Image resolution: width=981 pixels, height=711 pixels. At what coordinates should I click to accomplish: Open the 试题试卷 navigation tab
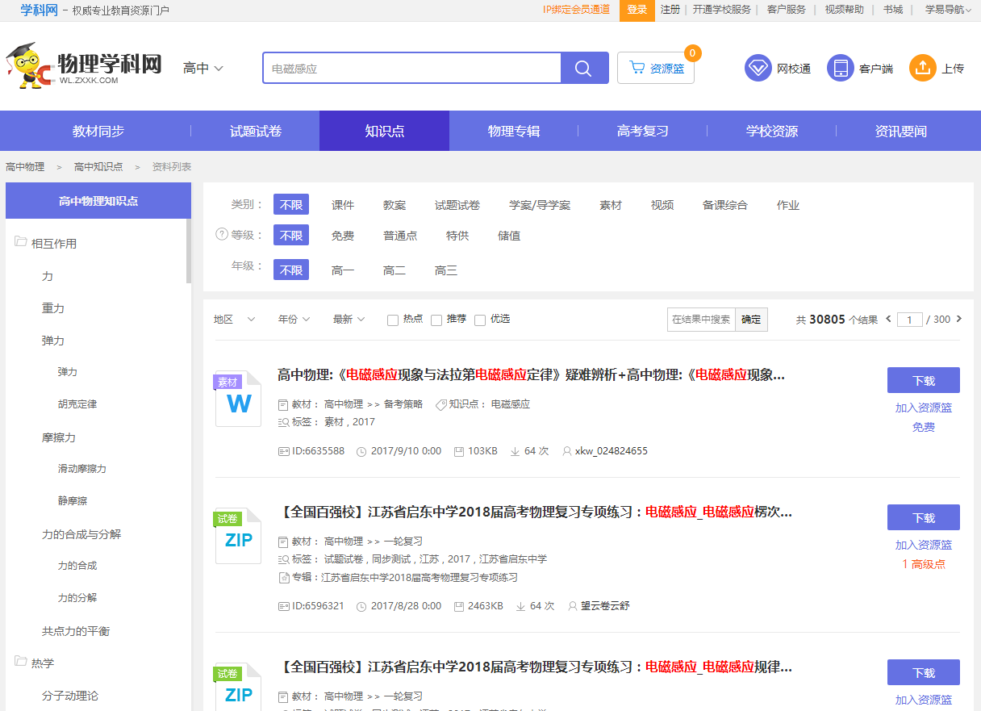[x=255, y=130]
